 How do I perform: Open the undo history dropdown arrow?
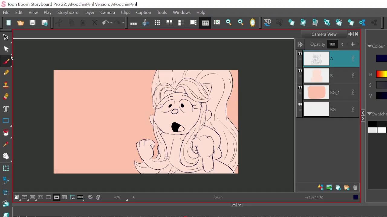point(111,23)
